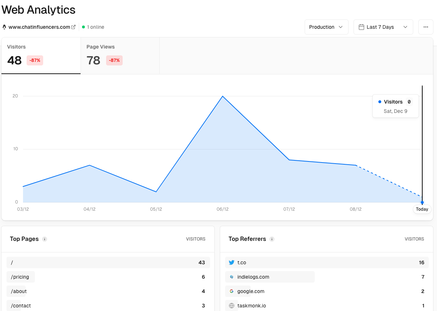
Task: Click the visitor count 6 for /pricing
Action: coord(203,277)
